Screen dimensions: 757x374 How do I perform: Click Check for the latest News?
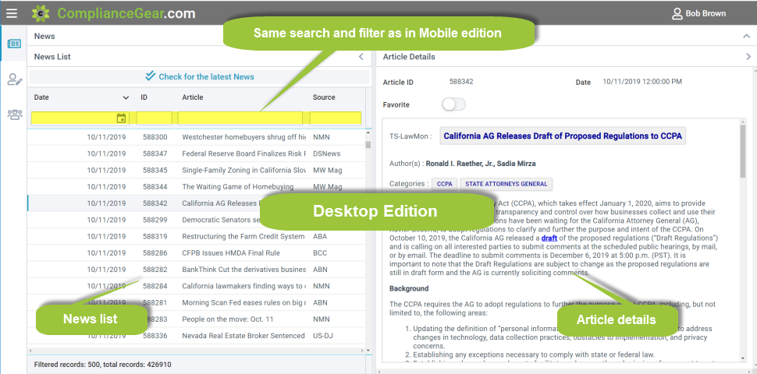[x=200, y=76]
